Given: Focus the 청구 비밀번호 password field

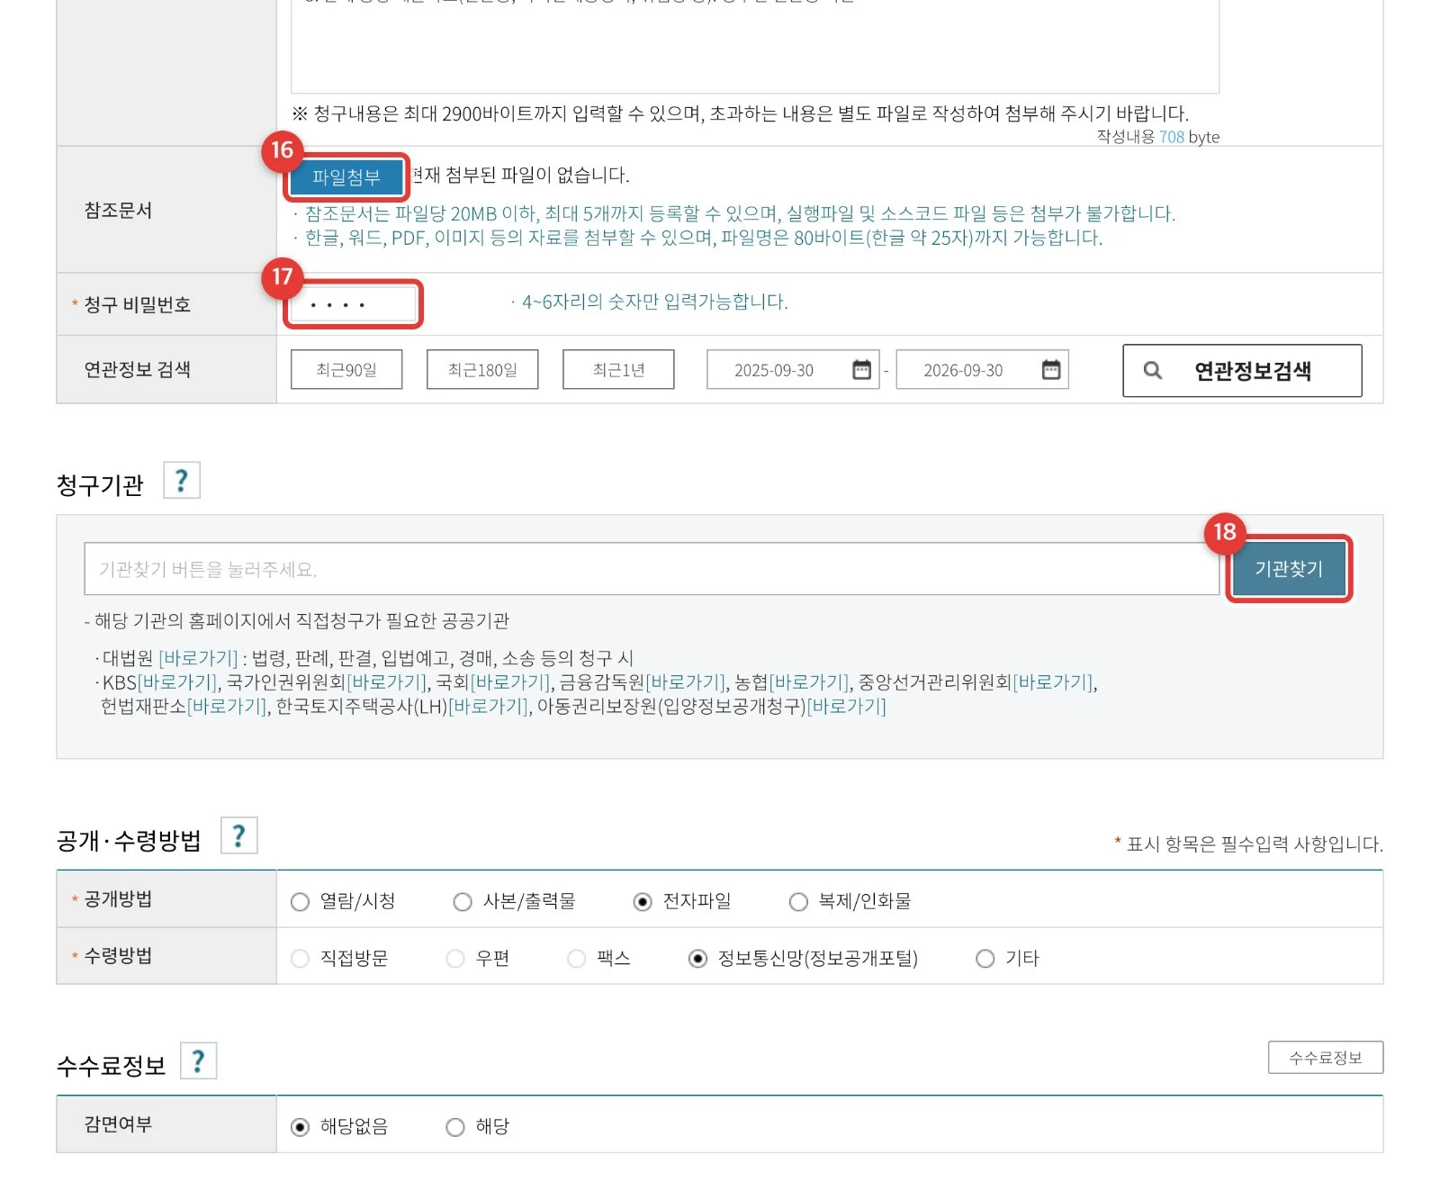Looking at the screenshot, I should pos(354,305).
